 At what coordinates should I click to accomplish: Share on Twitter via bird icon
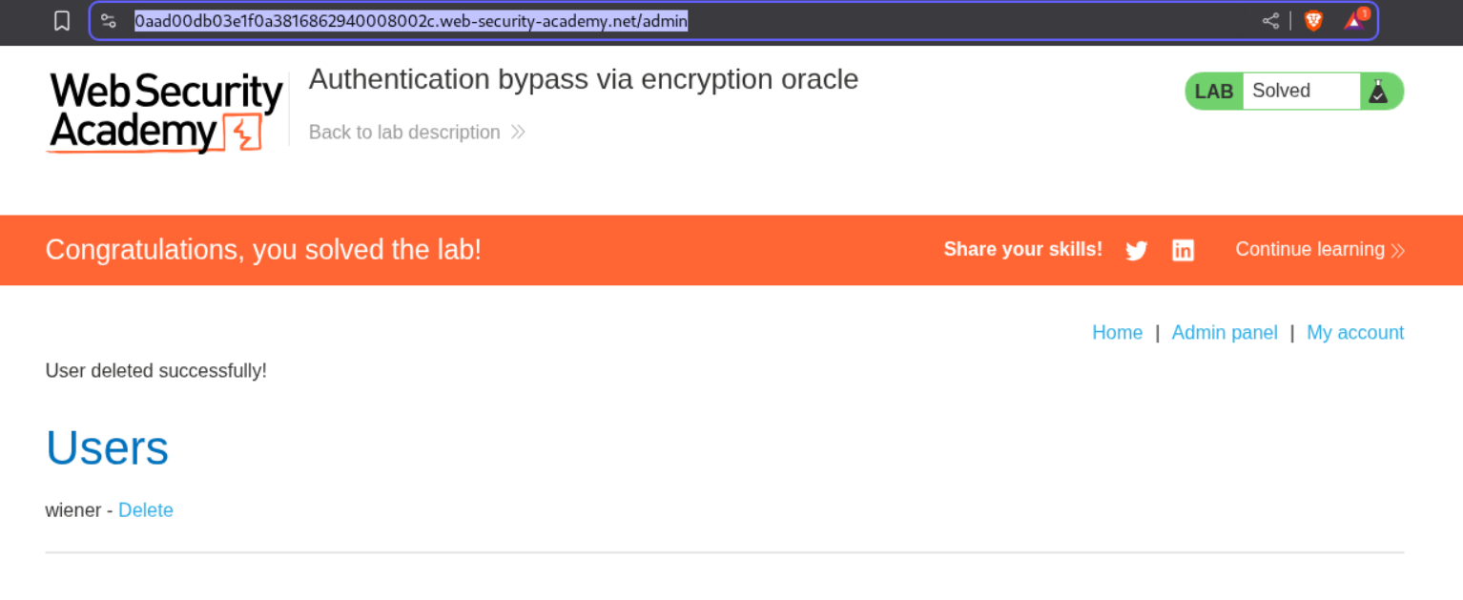1136,250
